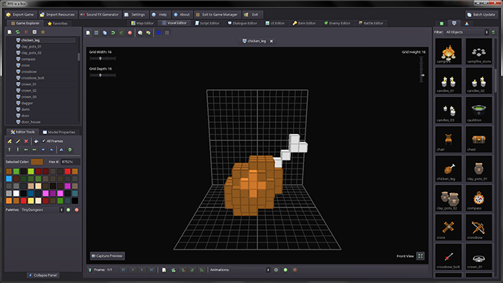503x283 pixels.
Task: Toggle the All Frames checkbox
Action: tap(44, 141)
